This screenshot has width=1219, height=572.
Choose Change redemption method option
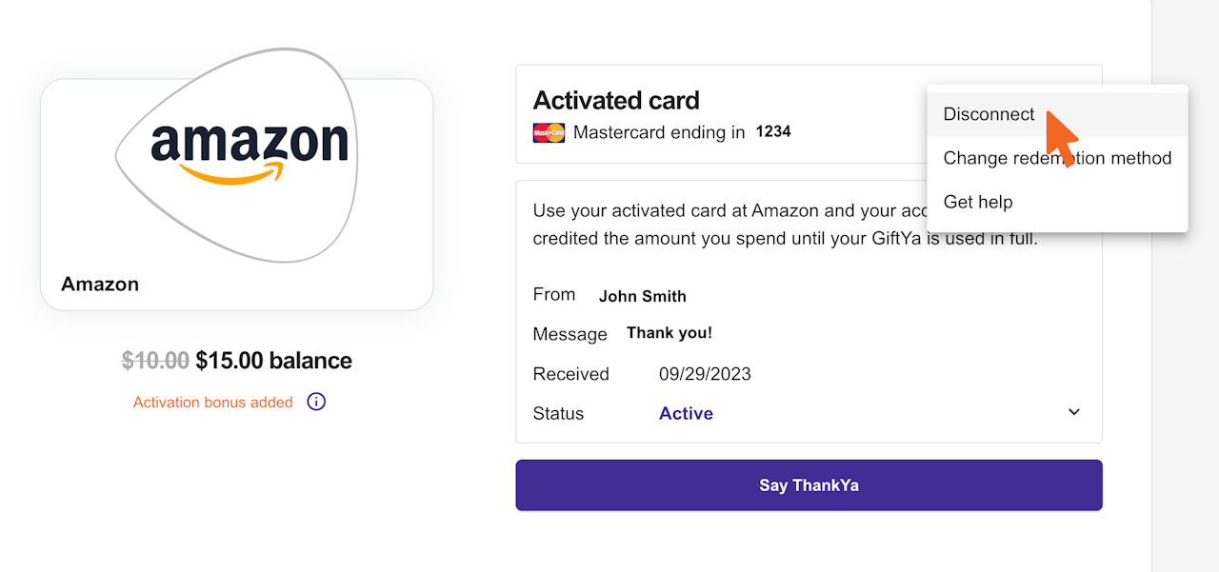(x=1057, y=158)
